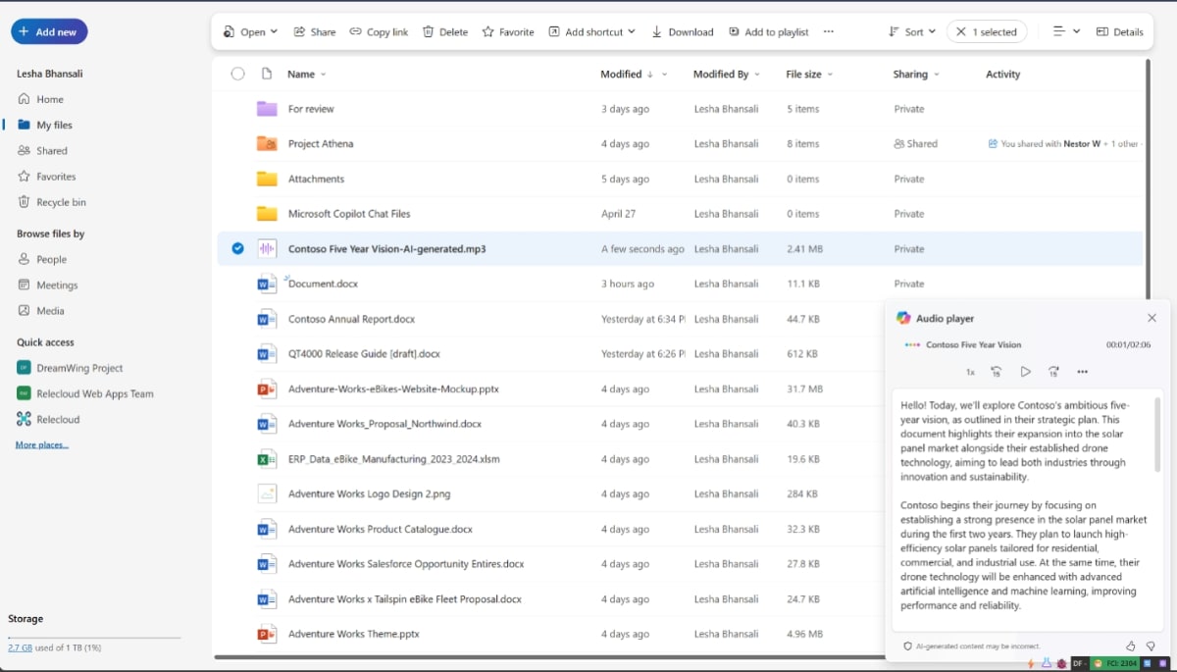The height and width of the screenshot is (672, 1177).
Task: Open the Sort dropdown menu
Action: [x=911, y=32]
